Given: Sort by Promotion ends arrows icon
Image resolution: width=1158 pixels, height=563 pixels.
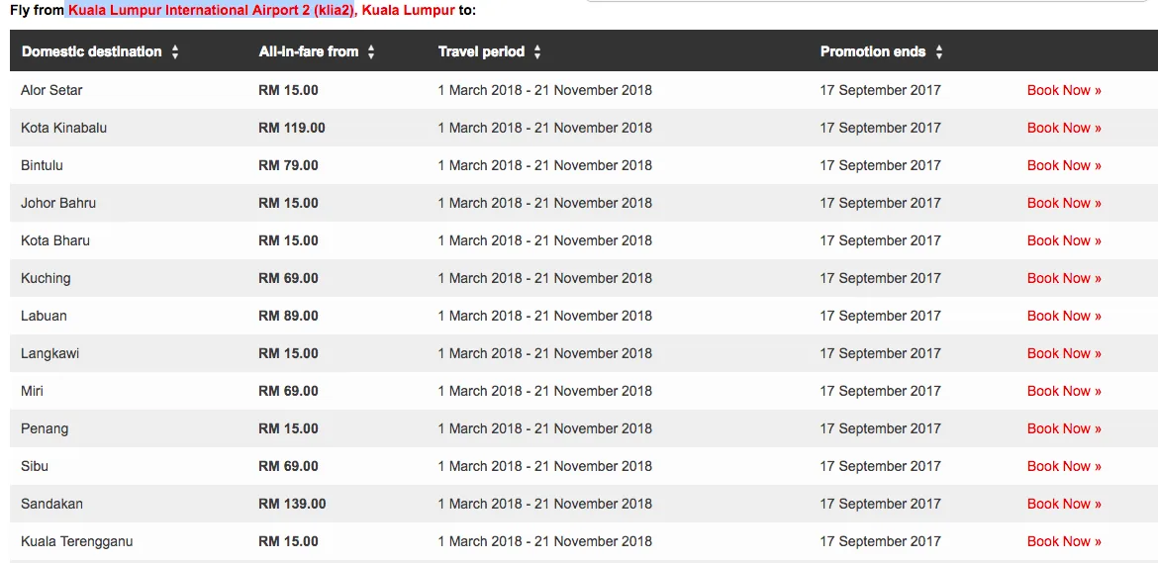Looking at the screenshot, I should click(939, 51).
